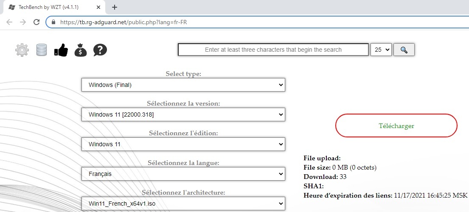The image size is (469, 212).
Task: Click the URL in the address bar
Action: click(x=124, y=22)
